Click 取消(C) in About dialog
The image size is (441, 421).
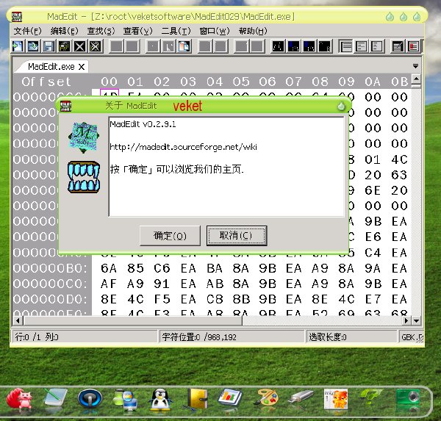coord(237,235)
